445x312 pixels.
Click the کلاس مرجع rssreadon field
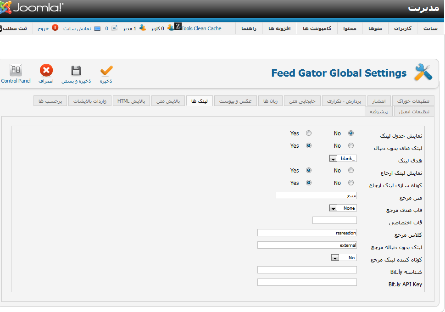pyautogui.click(x=307, y=233)
